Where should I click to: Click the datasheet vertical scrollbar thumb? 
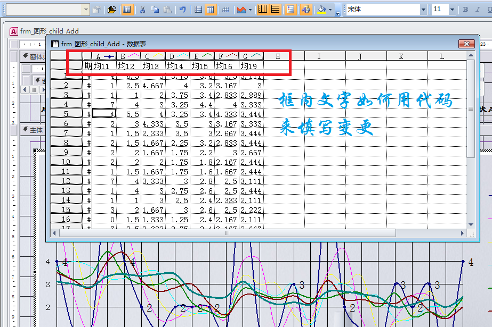click(471, 108)
